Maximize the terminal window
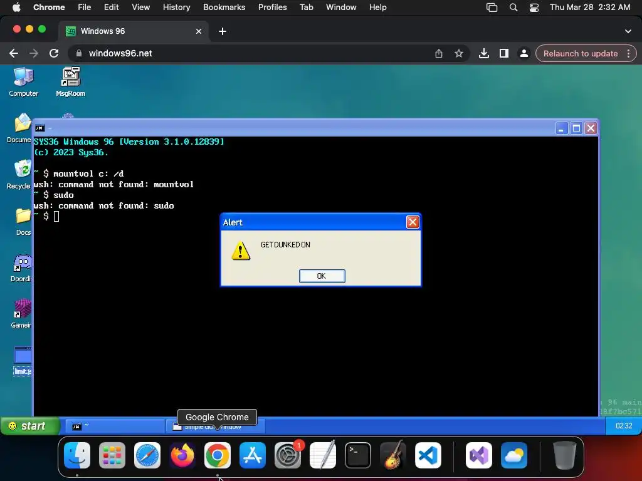The width and height of the screenshot is (642, 481). click(x=576, y=128)
